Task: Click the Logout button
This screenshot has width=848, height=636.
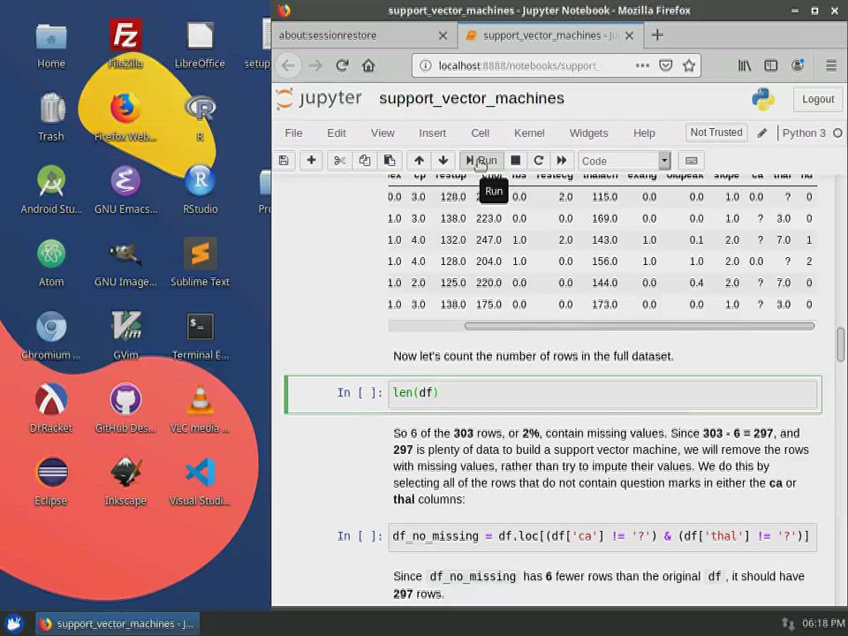Action: point(818,99)
